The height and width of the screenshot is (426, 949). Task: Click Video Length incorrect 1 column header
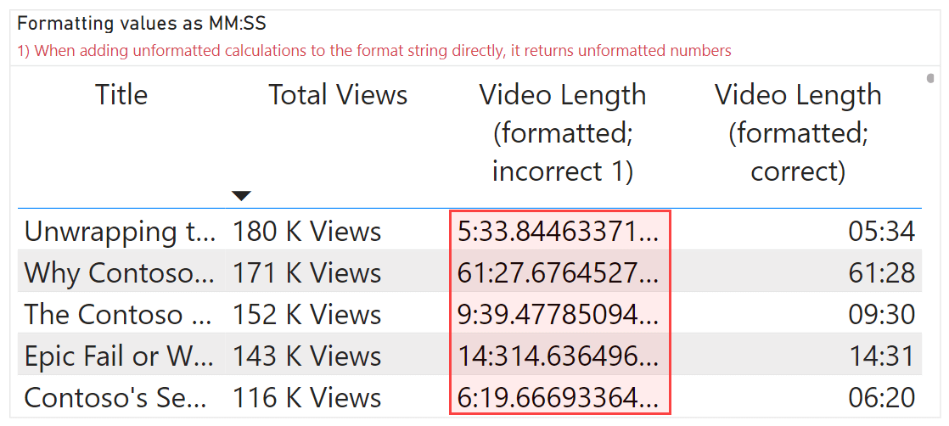pyautogui.click(x=562, y=132)
